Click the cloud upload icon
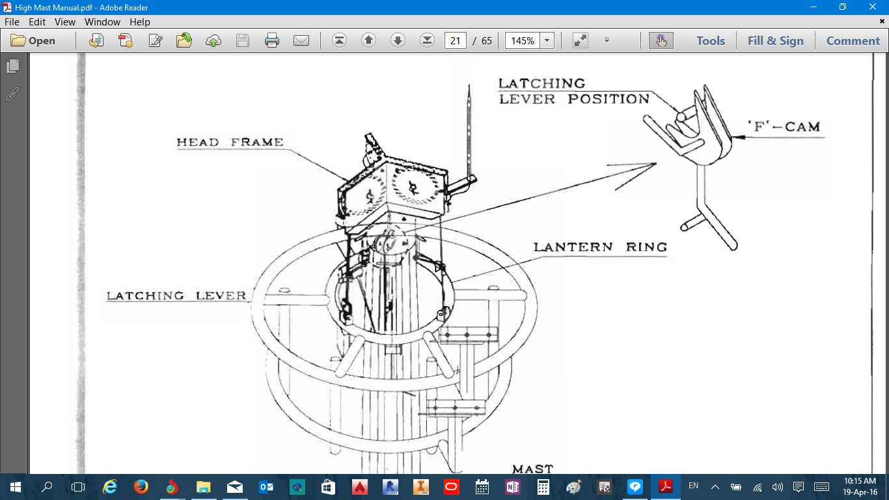The width and height of the screenshot is (889, 500). [213, 40]
